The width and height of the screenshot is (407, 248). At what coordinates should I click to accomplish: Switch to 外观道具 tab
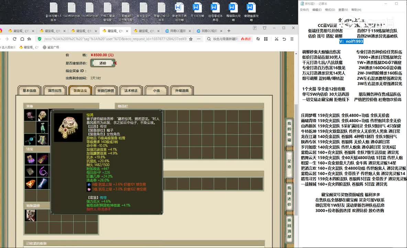[x=182, y=91]
